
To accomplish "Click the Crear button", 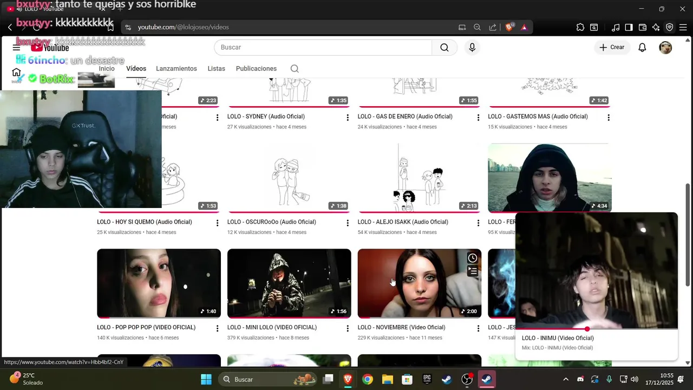I will 612,48.
